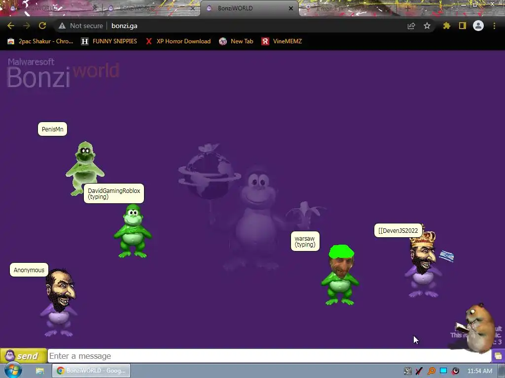
Task: Open Chrome's three-dot menu
Action: [494, 26]
